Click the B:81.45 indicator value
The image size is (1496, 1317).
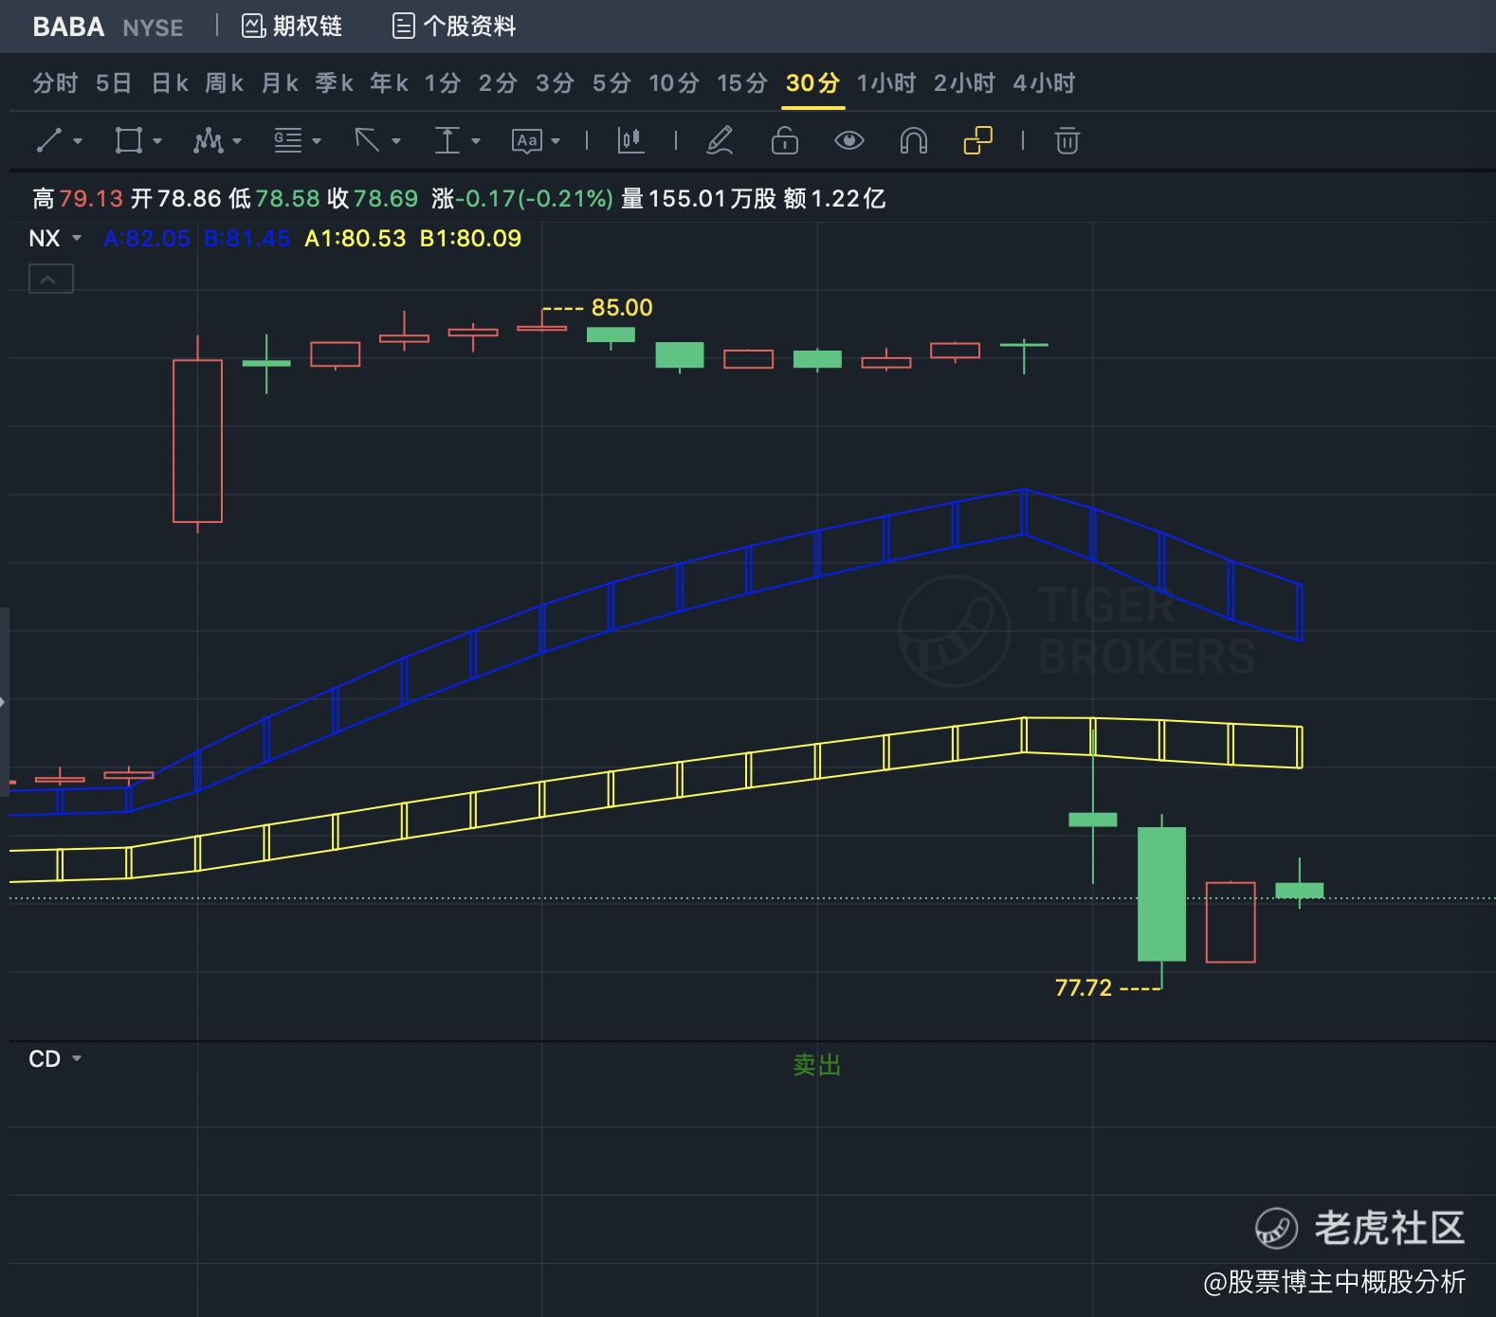click(x=247, y=238)
